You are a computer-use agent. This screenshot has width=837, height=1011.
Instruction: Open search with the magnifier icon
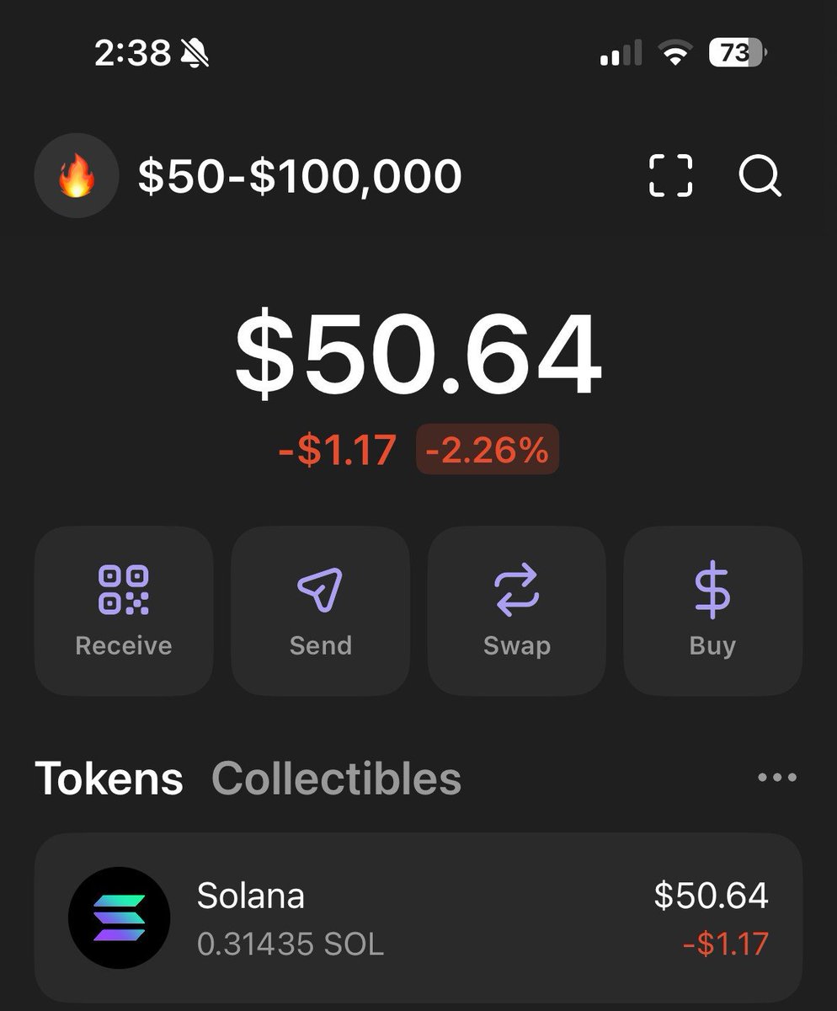[760, 177]
